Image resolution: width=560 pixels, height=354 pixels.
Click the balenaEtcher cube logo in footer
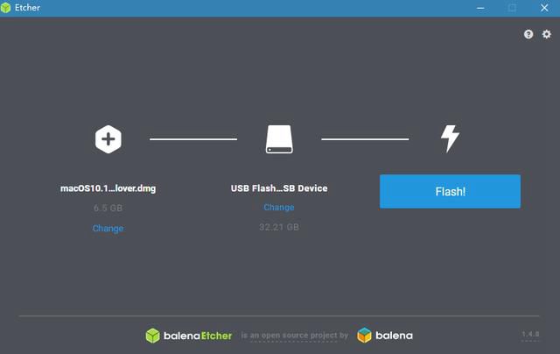(153, 336)
